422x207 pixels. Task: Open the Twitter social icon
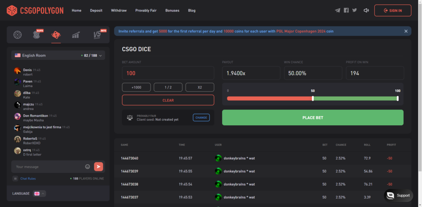[x=354, y=10]
